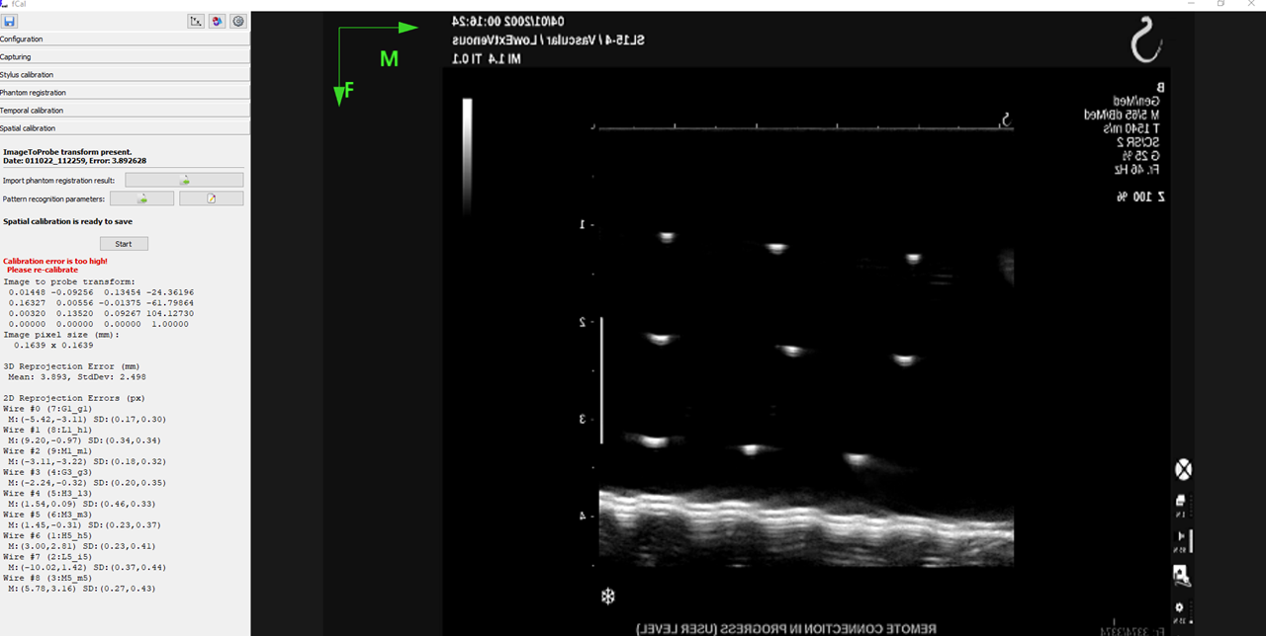Close the fCal window

click(1249, 4)
